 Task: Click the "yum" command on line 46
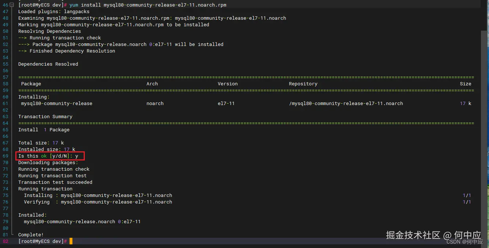(x=73, y=5)
